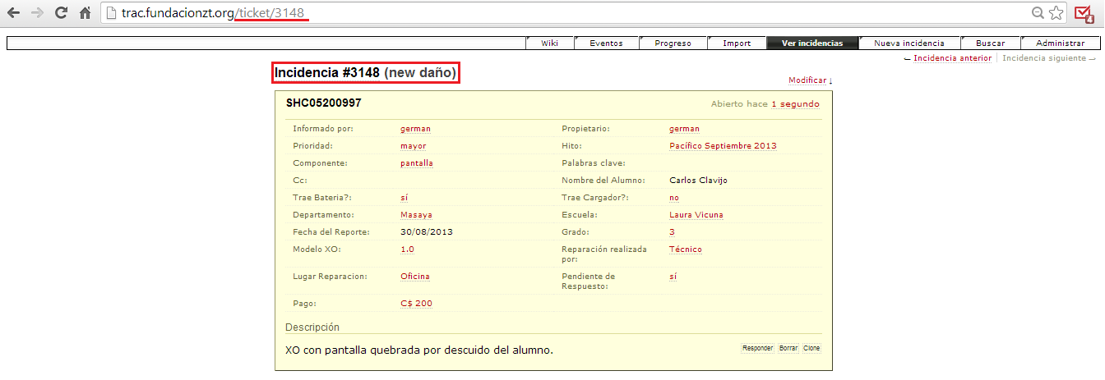
Task: Go to browser home page icon
Action: [x=85, y=13]
